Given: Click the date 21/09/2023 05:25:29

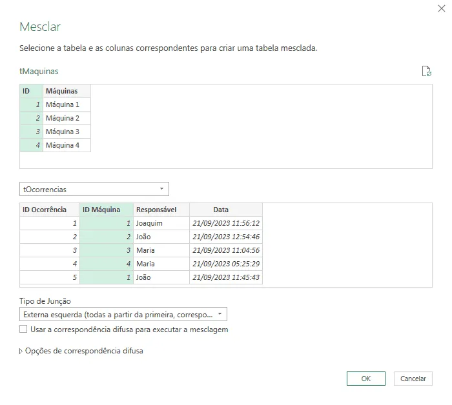Looking at the screenshot, I should tap(226, 264).
